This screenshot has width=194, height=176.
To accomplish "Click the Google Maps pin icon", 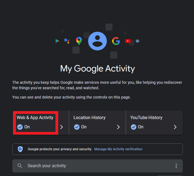I will pos(79,41).
